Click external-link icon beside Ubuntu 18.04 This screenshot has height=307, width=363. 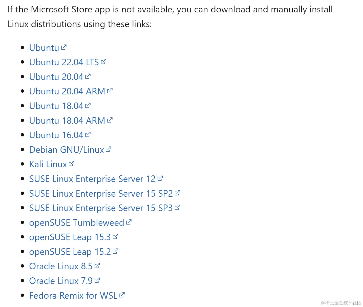click(88, 105)
